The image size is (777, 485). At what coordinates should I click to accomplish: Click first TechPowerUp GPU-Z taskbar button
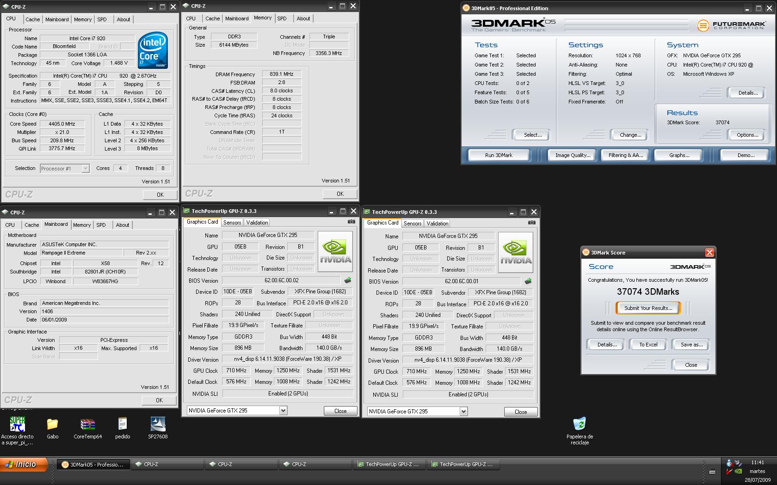tap(389, 465)
